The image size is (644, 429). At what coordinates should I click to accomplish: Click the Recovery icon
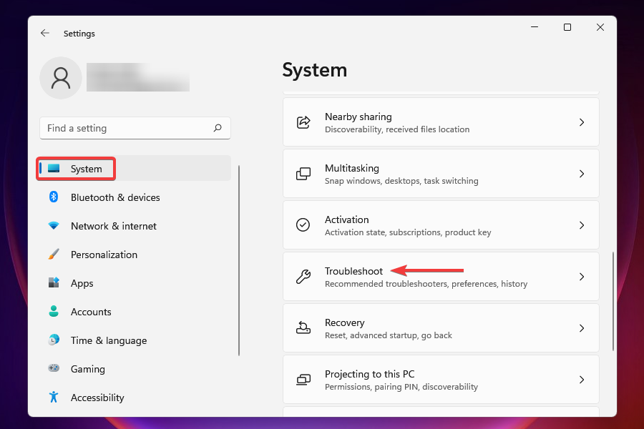point(303,327)
